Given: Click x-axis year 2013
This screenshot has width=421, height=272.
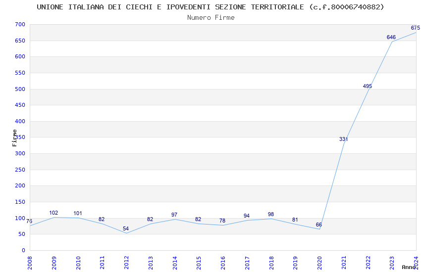Looking at the screenshot, I should point(151,263).
